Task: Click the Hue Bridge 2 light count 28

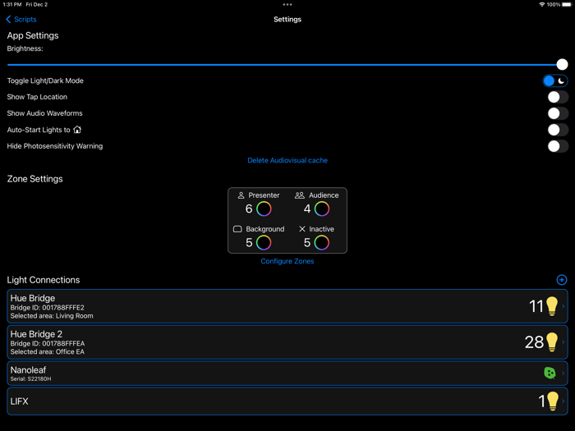Action: 534,342
